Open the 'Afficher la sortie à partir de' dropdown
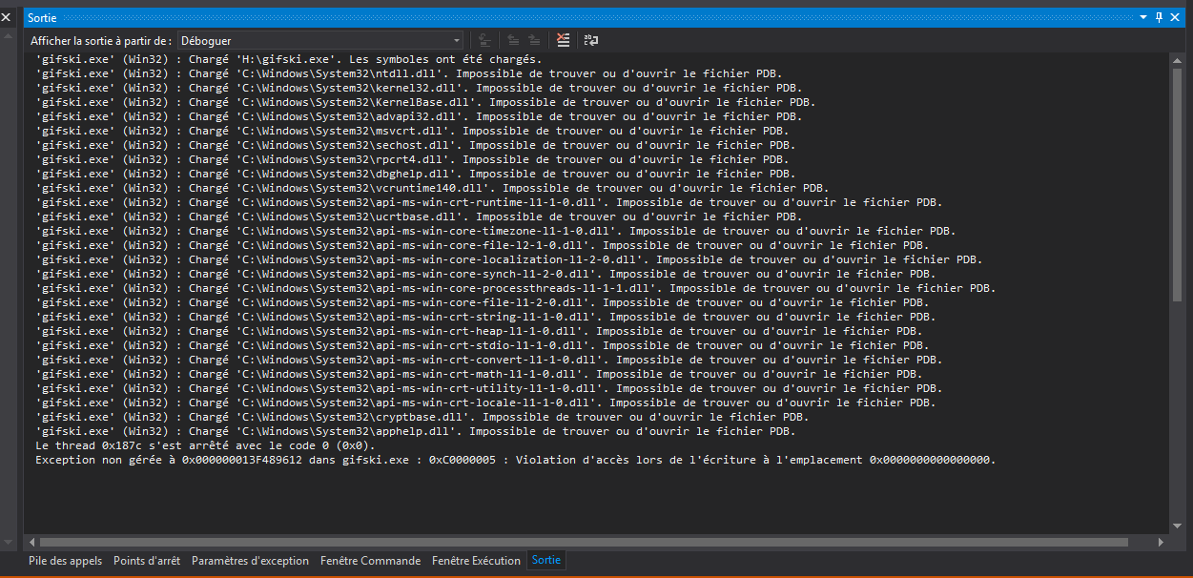The height and width of the screenshot is (578, 1193). [455, 40]
